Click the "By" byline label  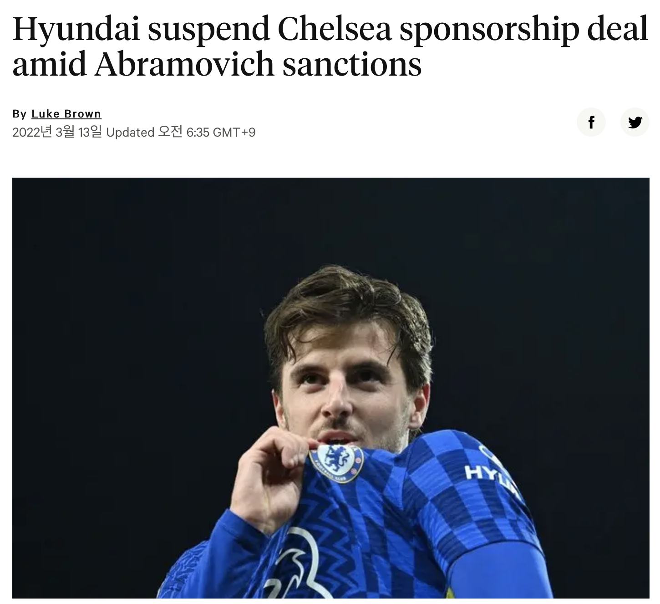click(x=20, y=113)
